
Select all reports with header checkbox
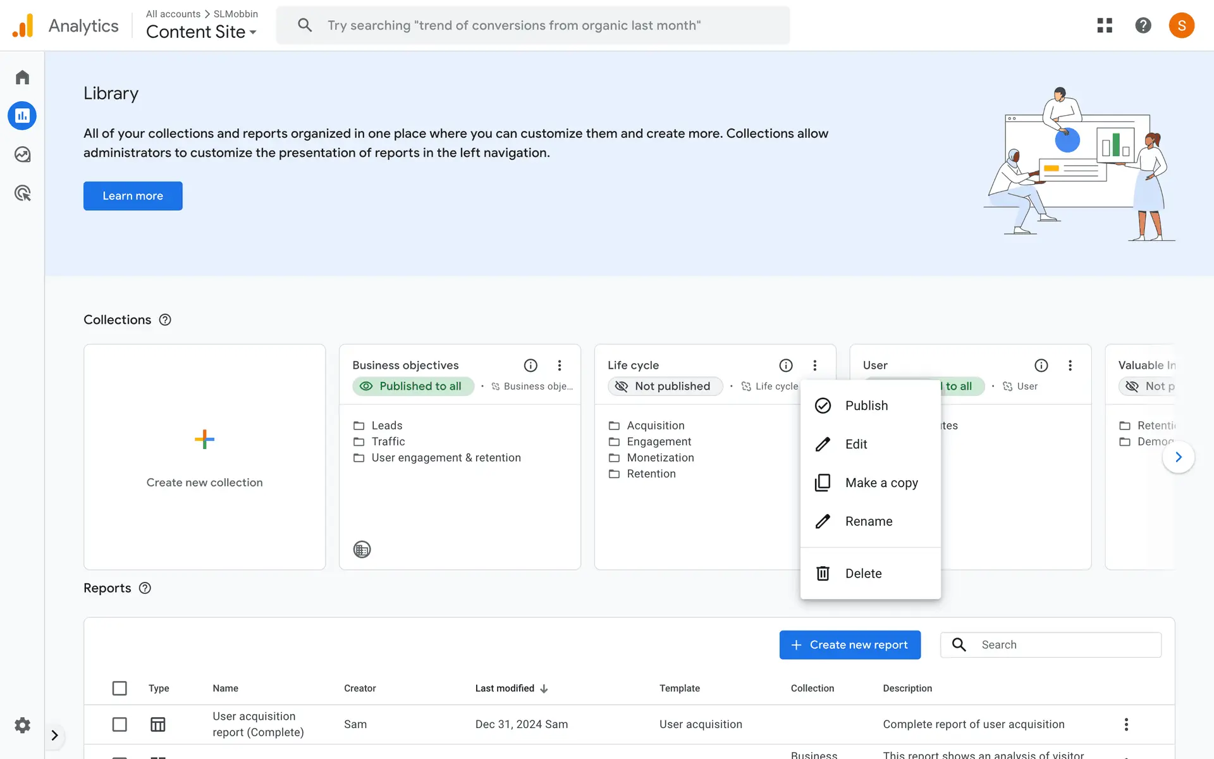(x=120, y=688)
